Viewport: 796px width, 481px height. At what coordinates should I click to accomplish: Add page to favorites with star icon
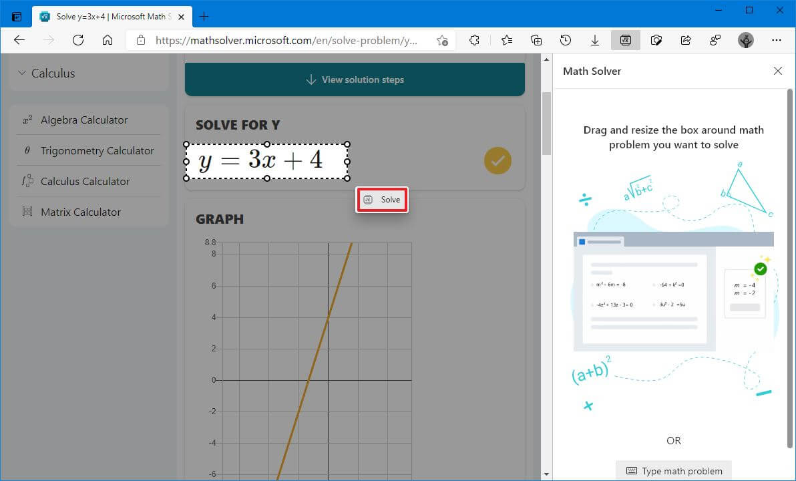pyautogui.click(x=506, y=40)
